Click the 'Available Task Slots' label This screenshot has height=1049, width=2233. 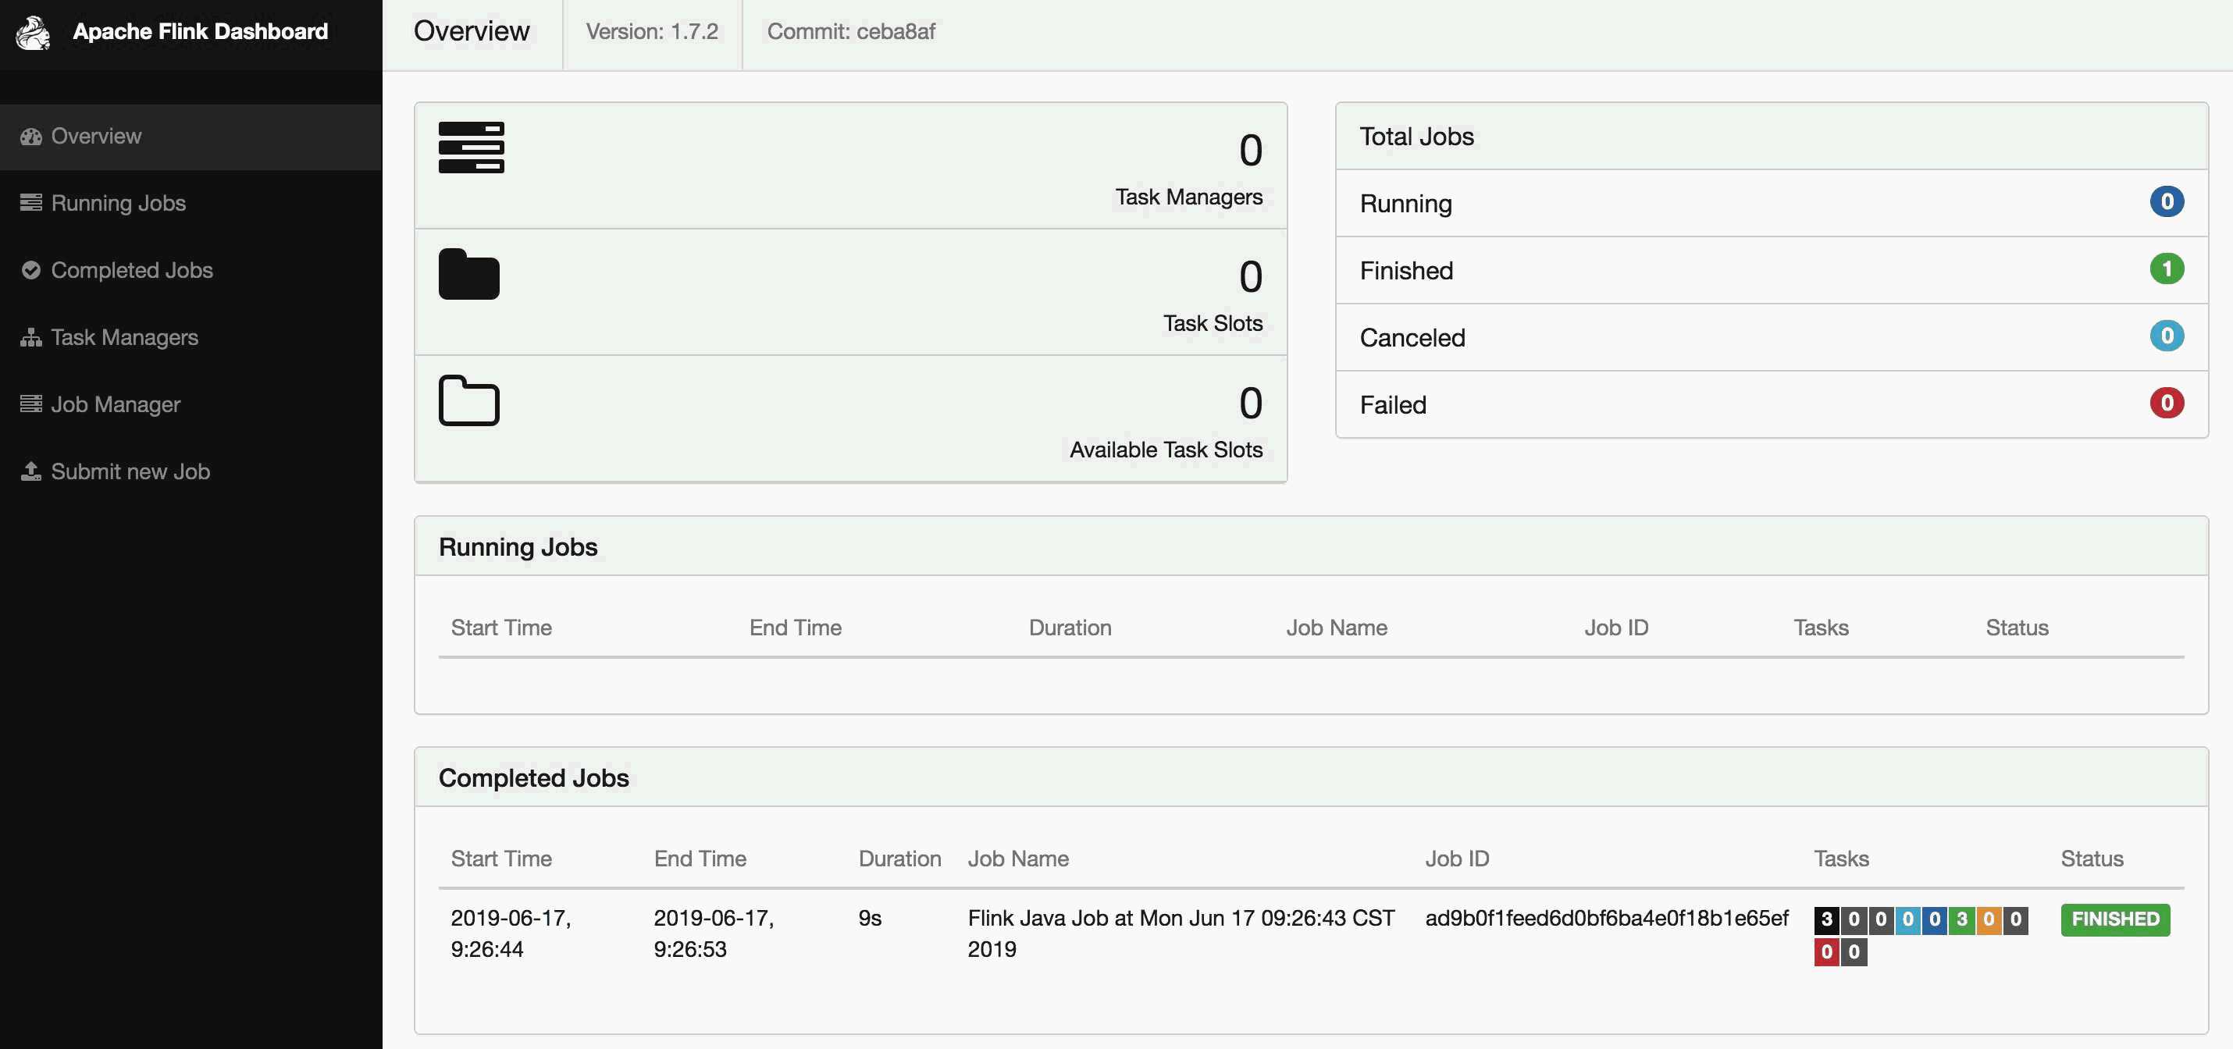pyautogui.click(x=1166, y=450)
